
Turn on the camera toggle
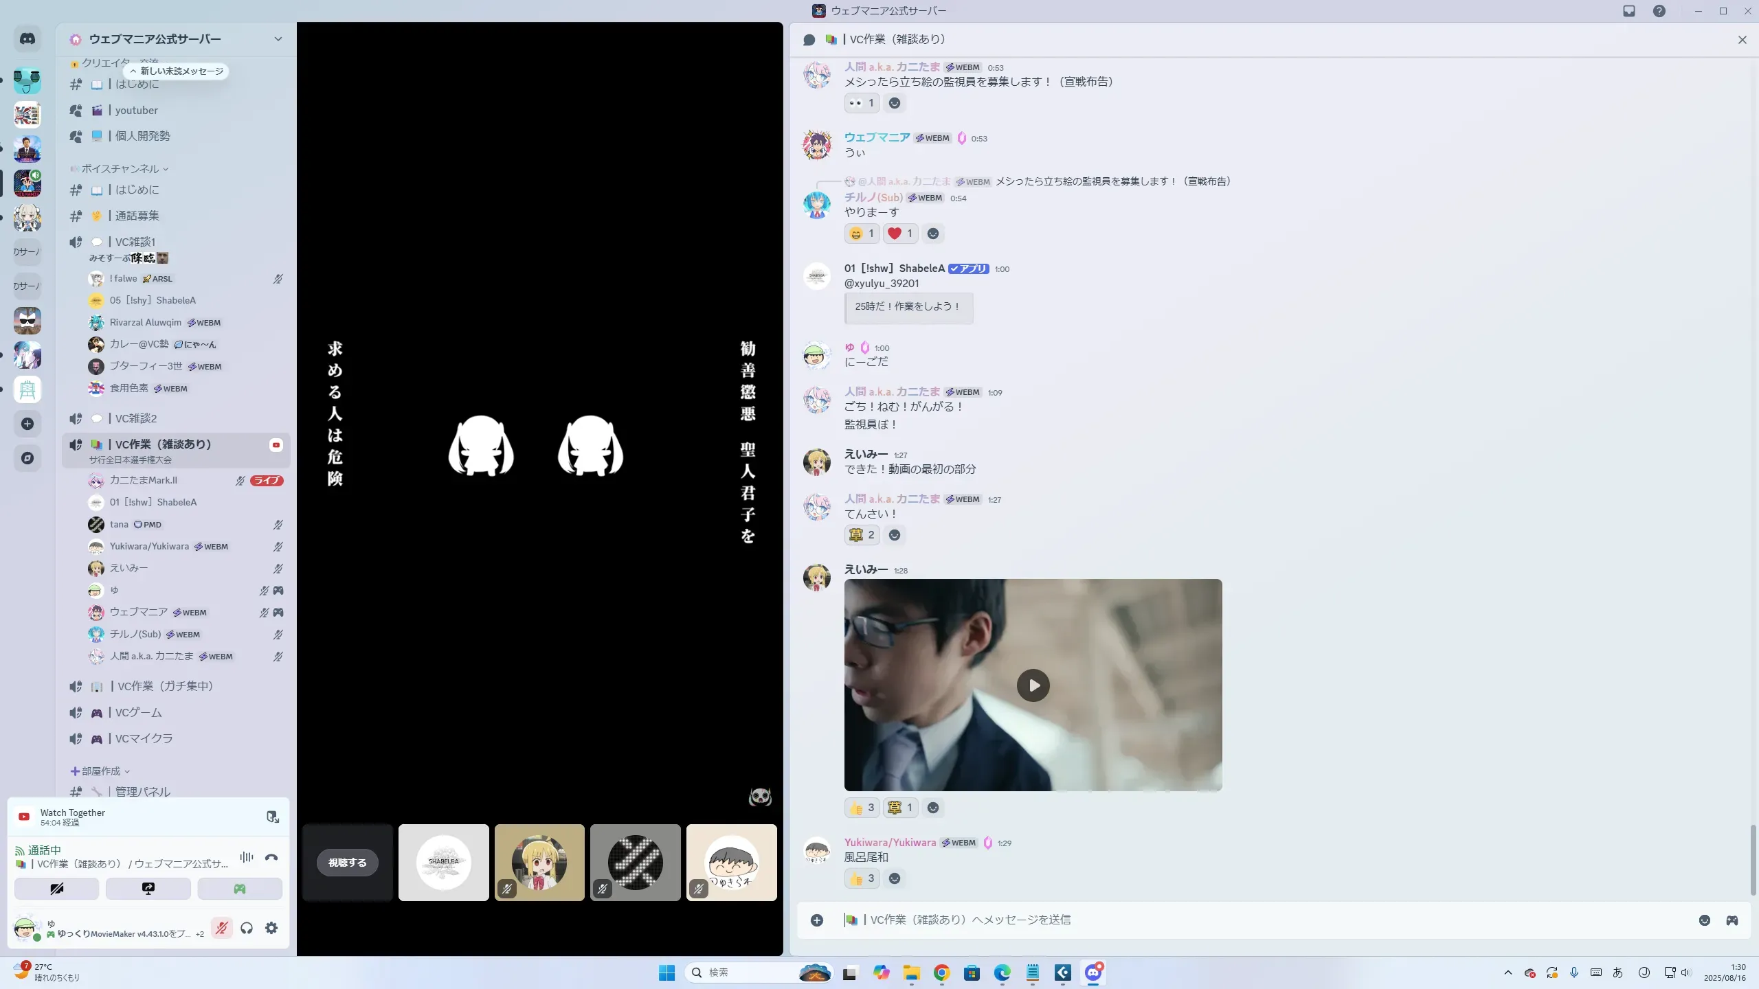[x=56, y=889]
